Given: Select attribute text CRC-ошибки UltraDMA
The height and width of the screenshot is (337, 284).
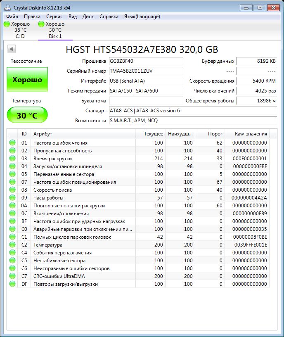Looking at the screenshot, I should click(x=59, y=276).
